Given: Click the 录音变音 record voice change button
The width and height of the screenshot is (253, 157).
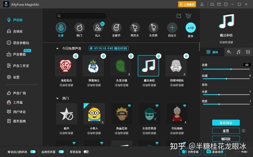Looking at the screenshot, I should [215, 152].
